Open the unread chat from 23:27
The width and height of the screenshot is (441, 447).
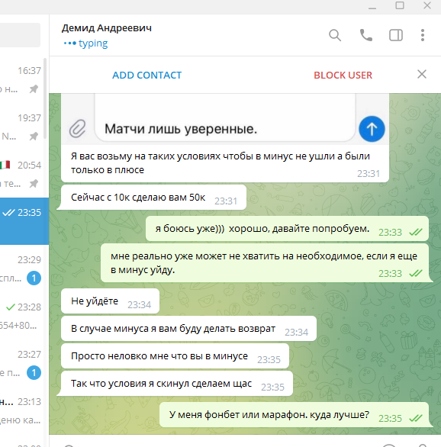point(21,363)
